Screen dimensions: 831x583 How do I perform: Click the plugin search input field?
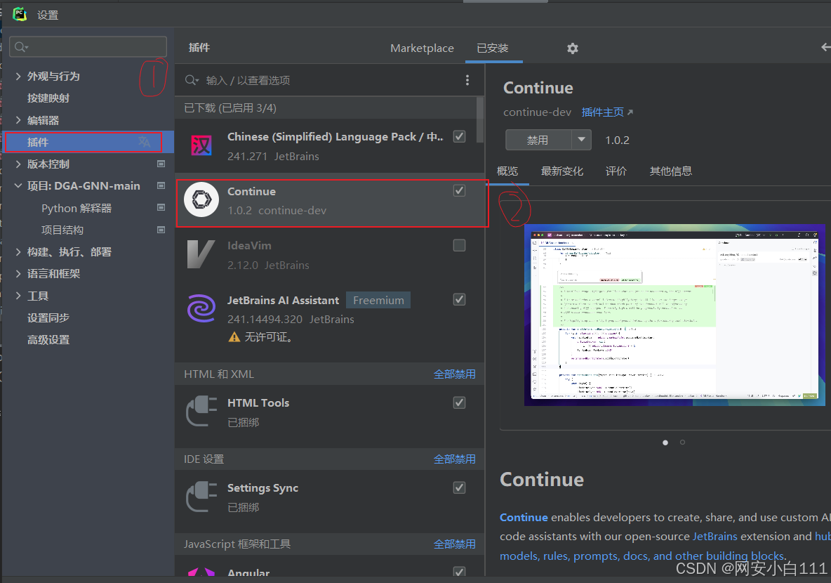[x=295, y=80]
